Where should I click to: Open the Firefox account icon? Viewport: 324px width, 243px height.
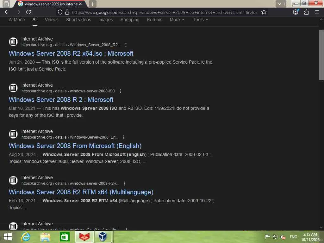pyautogui.click(x=296, y=12)
